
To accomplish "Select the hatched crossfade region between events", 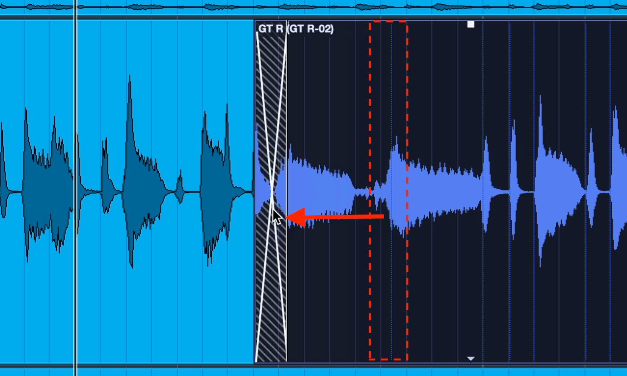I will point(271,193).
